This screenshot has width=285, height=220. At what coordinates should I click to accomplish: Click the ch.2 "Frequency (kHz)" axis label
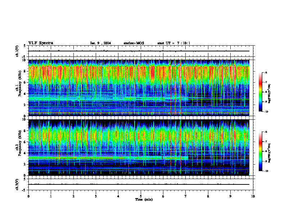tap(20, 143)
